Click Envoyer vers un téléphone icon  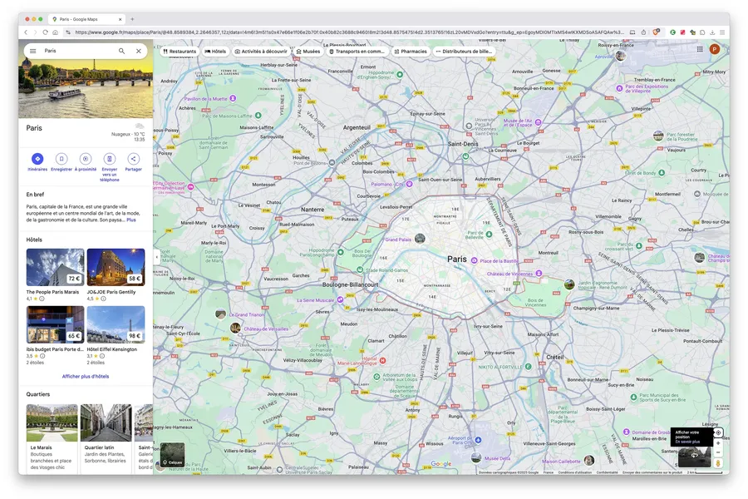[109, 159]
